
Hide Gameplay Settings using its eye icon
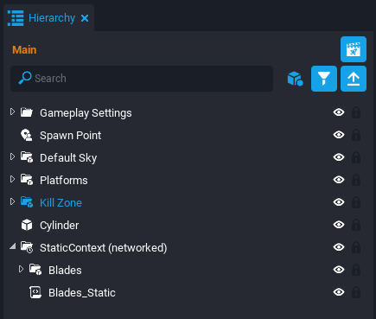(x=339, y=112)
